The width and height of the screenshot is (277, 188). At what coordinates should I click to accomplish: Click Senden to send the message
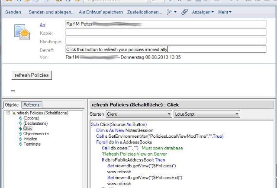click(x=13, y=12)
